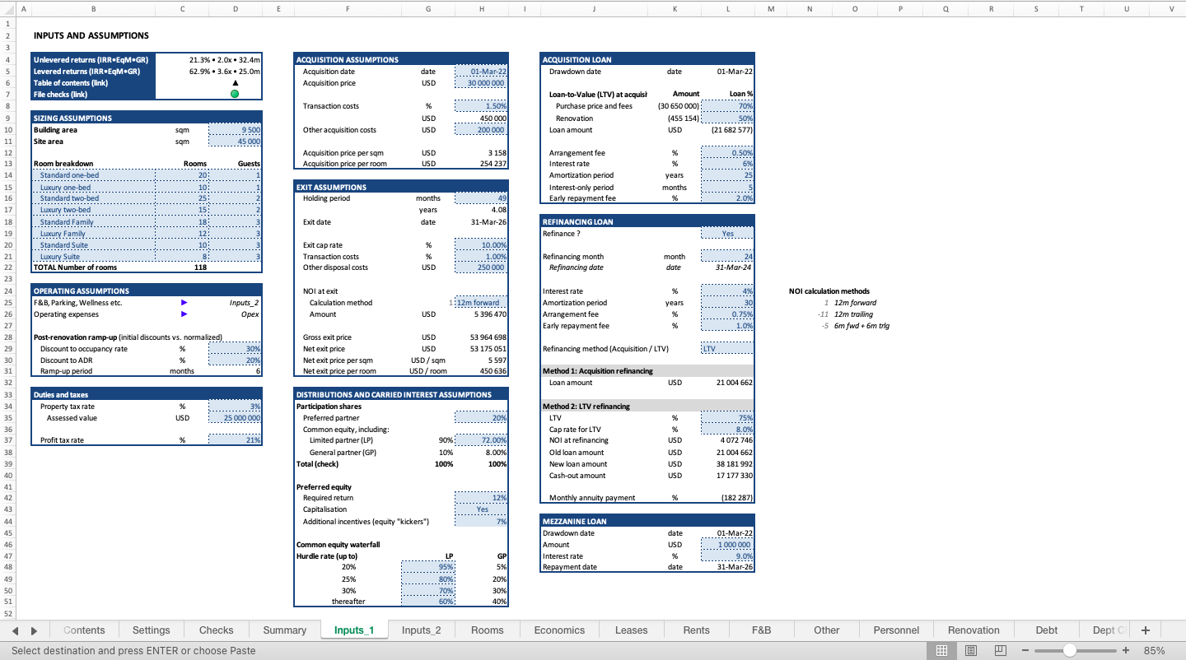Viewport: 1186px width, 660px height.
Task: Click the INPUTS AND ASSUMPTIONS title cell
Action: point(91,36)
